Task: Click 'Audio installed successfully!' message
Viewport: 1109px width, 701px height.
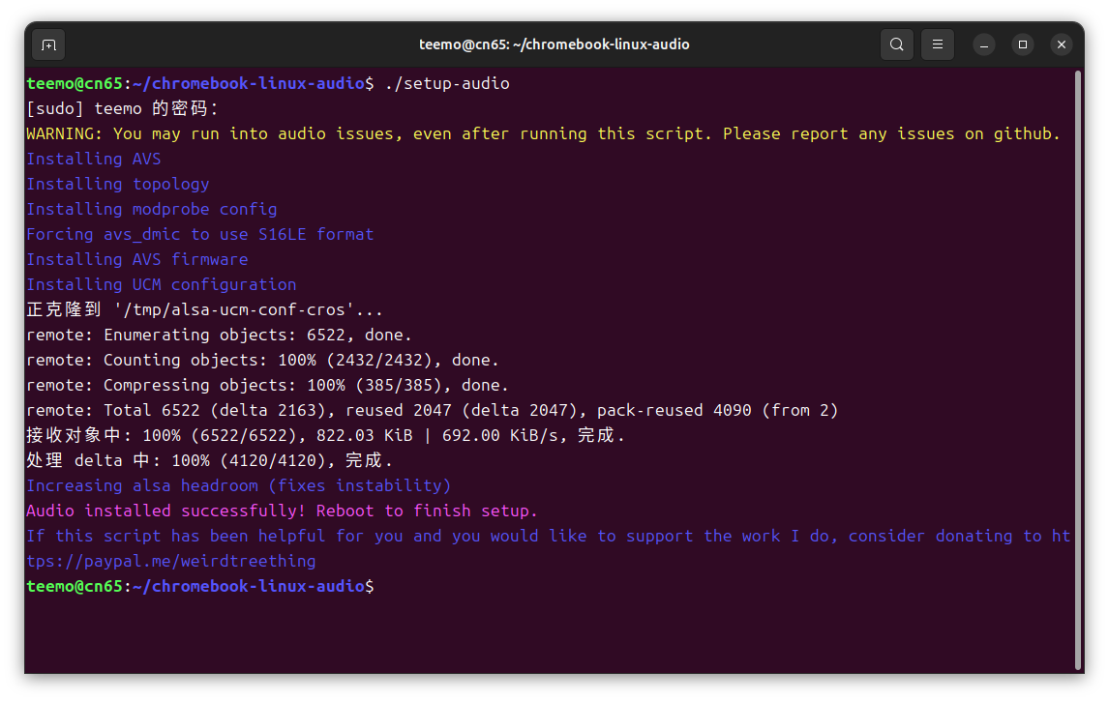Action: 282,511
